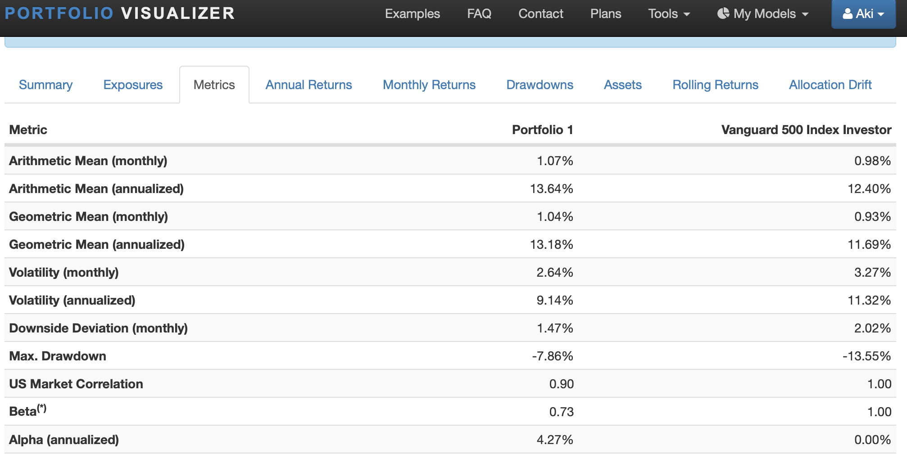Screen dimensions: 907x458
Task: Click the 1.07% Portfolio 1 value
Action: pos(555,161)
